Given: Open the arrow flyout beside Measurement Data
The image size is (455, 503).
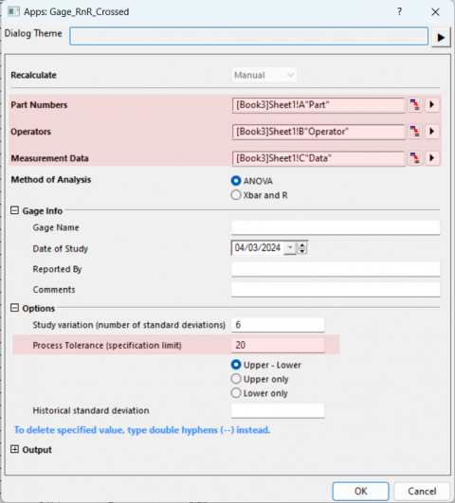Looking at the screenshot, I should [432, 158].
